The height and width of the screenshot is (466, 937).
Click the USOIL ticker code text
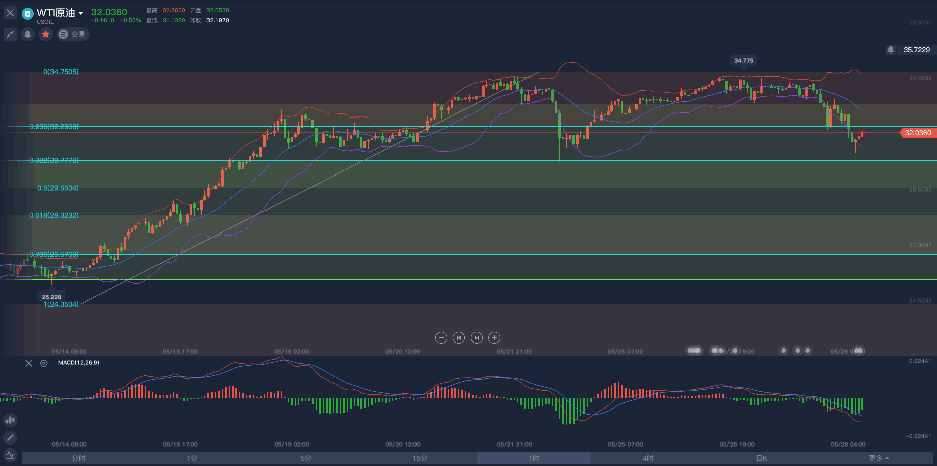pyautogui.click(x=45, y=22)
